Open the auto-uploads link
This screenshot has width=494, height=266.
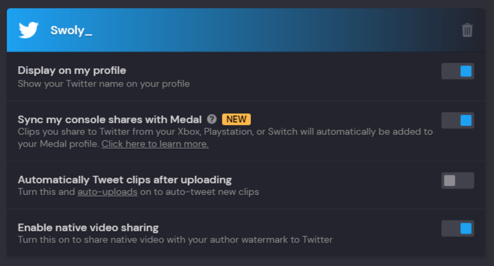[x=107, y=192]
